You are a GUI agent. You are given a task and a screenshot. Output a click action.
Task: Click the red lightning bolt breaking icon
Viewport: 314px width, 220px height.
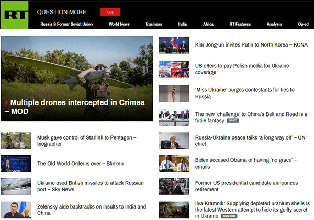click(6, 103)
